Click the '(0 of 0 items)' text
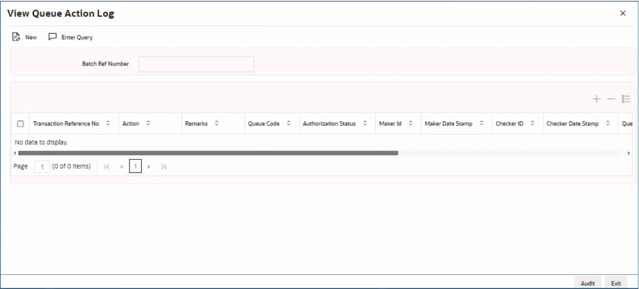 72,167
